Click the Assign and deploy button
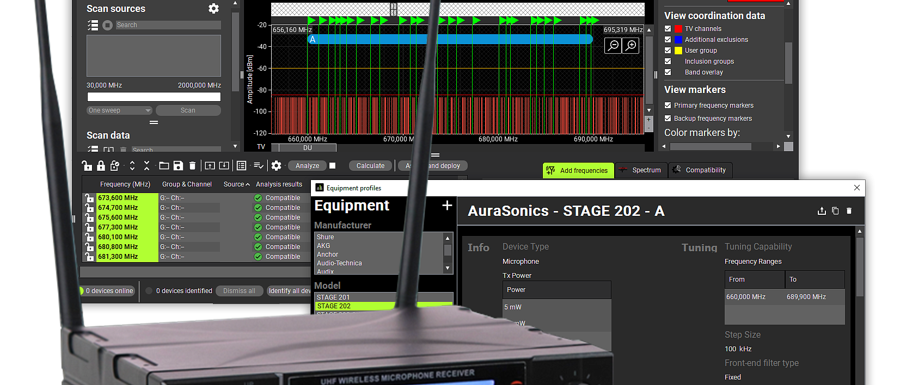The height and width of the screenshot is (385, 900). pyautogui.click(x=433, y=166)
